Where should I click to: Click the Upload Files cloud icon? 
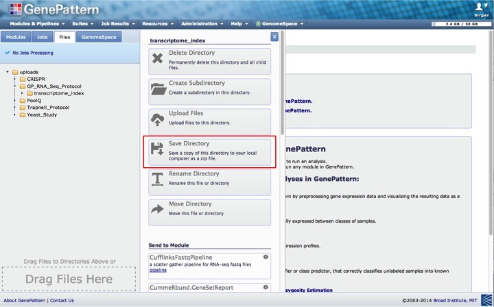tap(158, 119)
